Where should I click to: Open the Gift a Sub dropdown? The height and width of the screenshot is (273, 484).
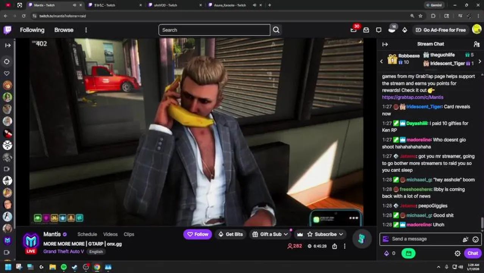270,234
